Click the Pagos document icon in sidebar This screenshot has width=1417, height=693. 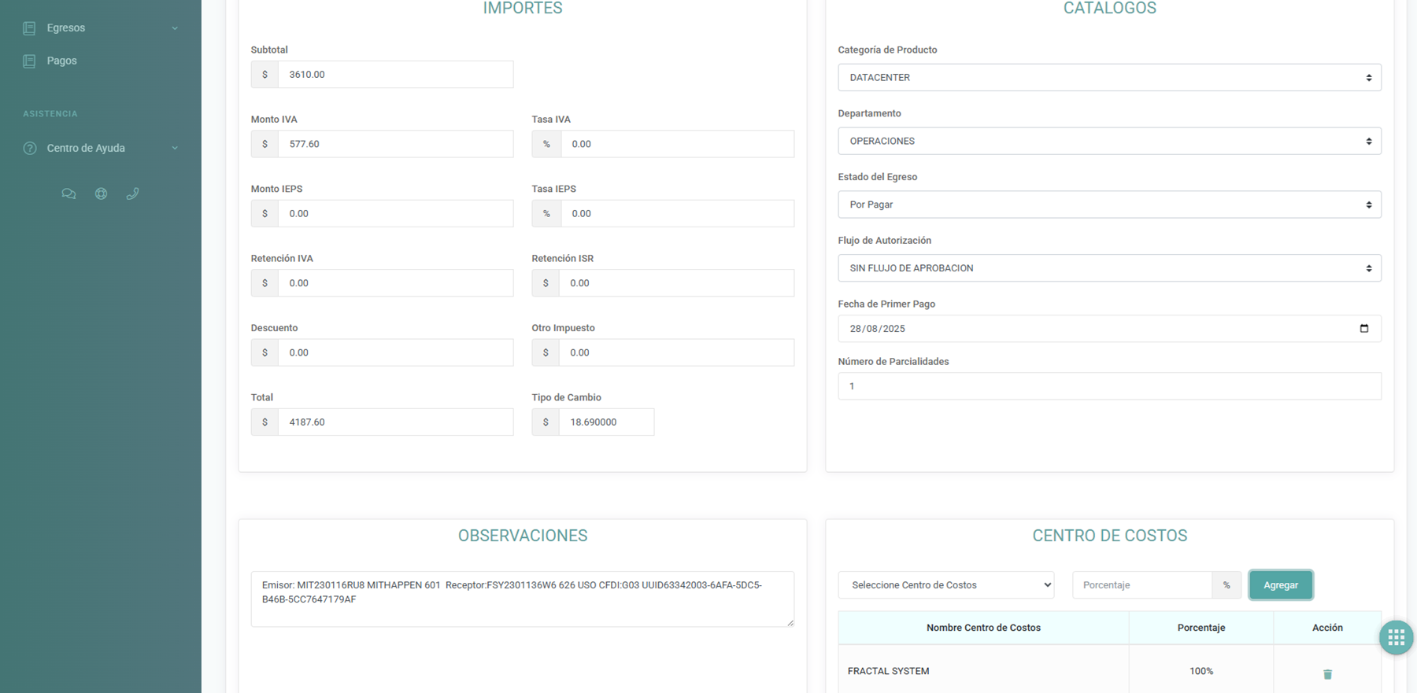[29, 61]
